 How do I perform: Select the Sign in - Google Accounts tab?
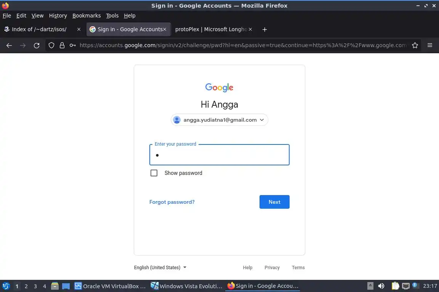(x=128, y=29)
